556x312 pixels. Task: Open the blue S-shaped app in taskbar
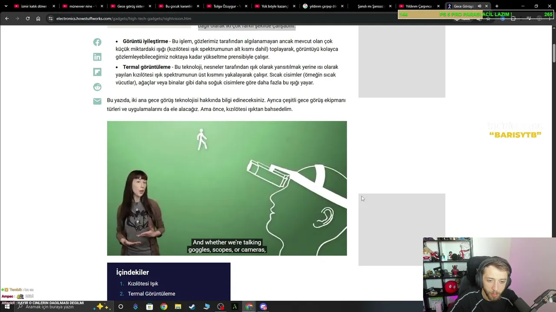(135, 307)
